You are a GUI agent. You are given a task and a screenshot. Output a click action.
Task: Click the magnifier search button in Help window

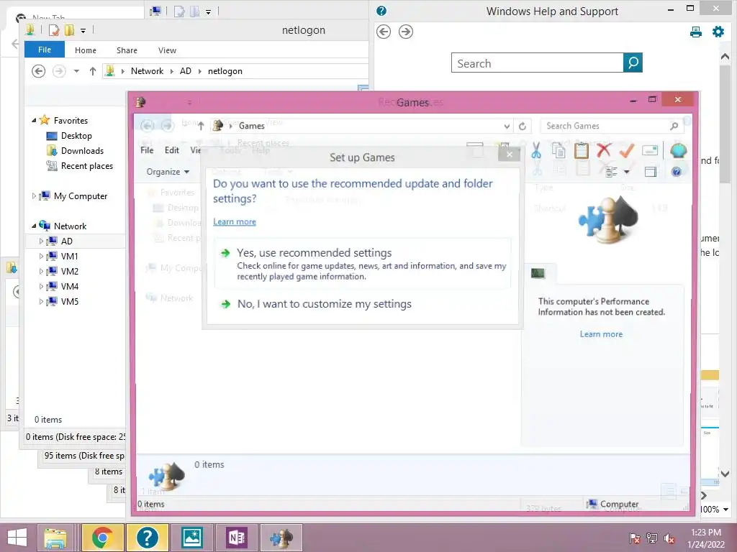click(x=633, y=63)
